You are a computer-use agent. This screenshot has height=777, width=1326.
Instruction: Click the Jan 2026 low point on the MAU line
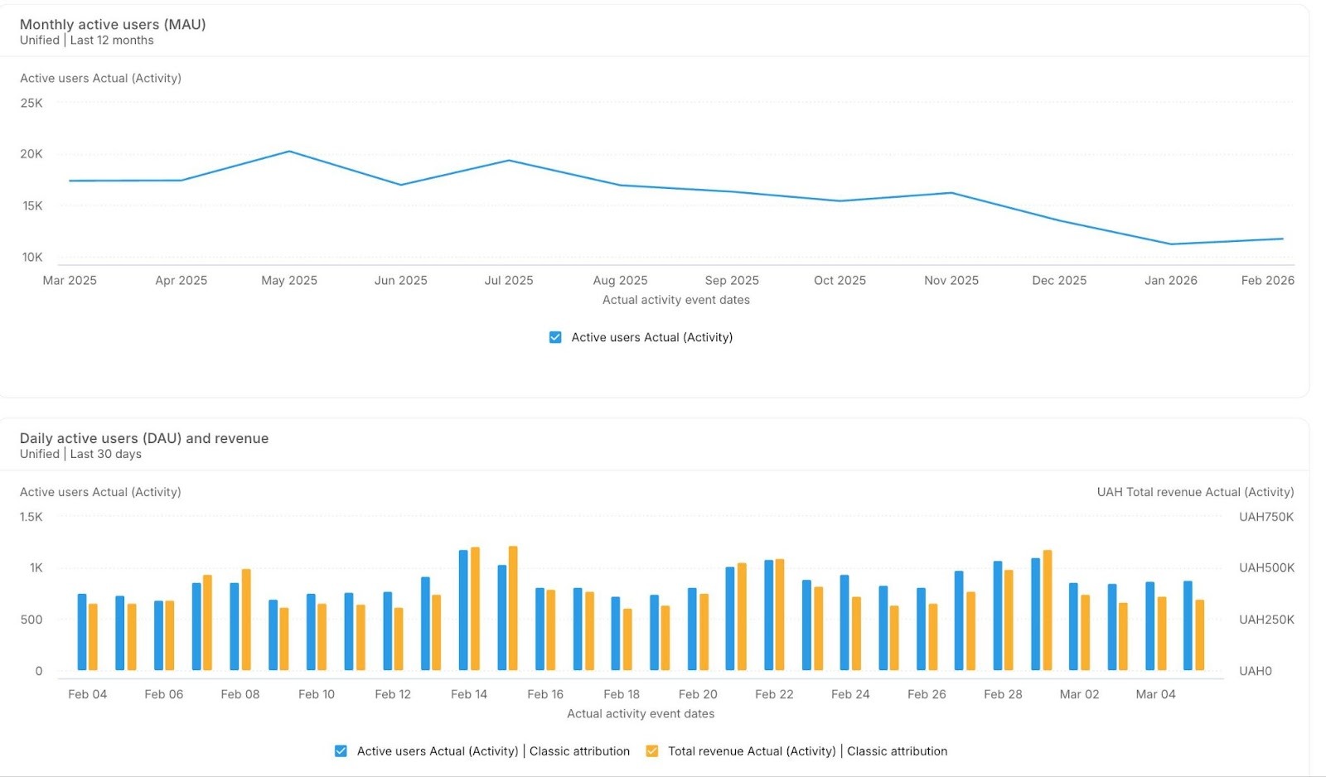click(x=1171, y=244)
